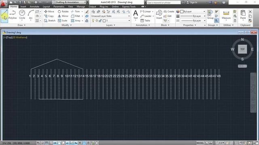Select the Polyline tool
The width and height of the screenshot is (259, 145).
click(13, 15)
